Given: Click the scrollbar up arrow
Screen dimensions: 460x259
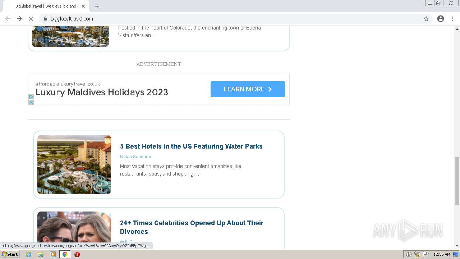Looking at the screenshot, I should 457,29.
